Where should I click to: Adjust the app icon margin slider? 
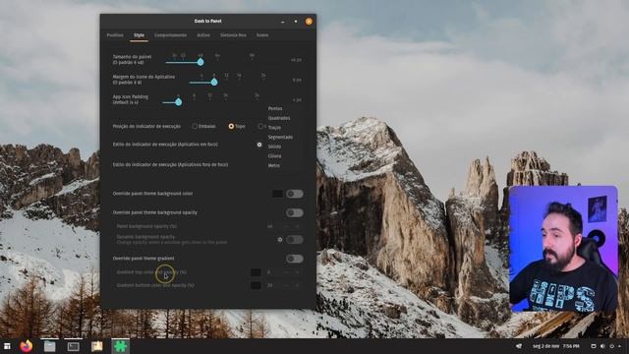click(214, 83)
